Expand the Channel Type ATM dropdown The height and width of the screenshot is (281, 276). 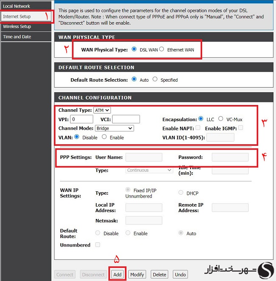tap(102, 110)
